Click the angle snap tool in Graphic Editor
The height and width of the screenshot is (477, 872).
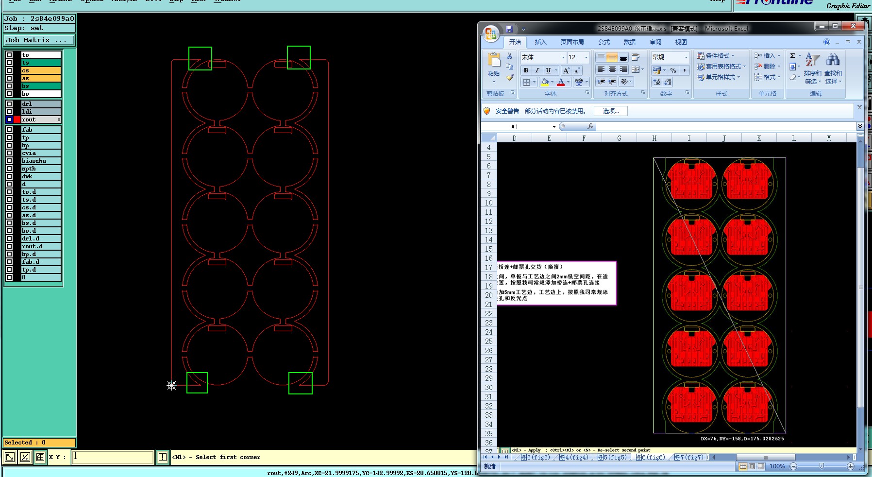25,457
